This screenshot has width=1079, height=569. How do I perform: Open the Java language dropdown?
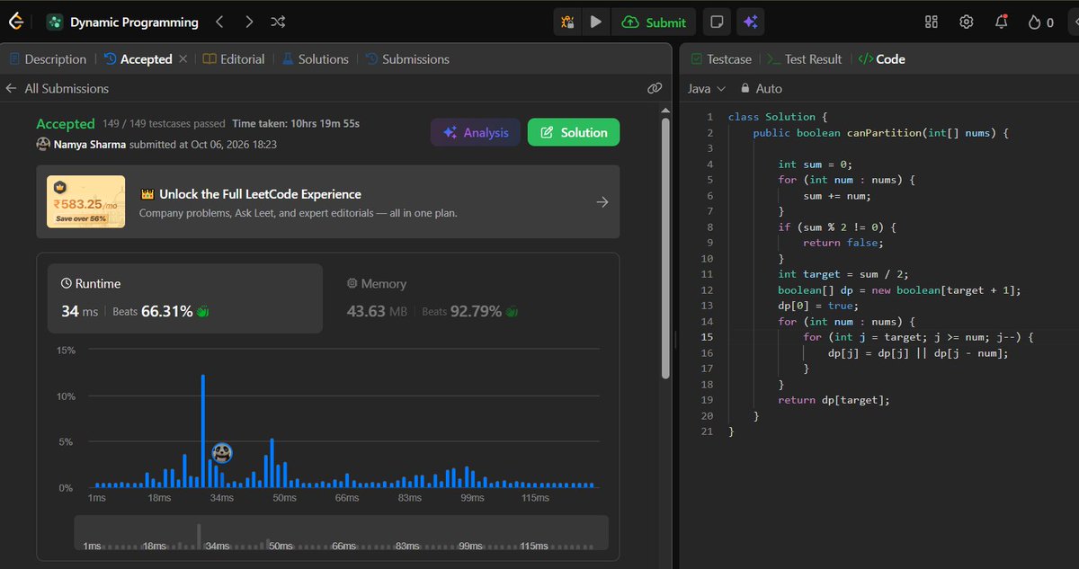[x=707, y=89]
